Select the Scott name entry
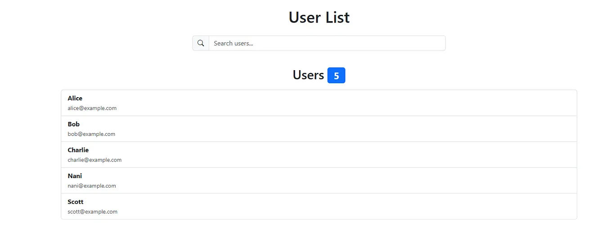The width and height of the screenshot is (611, 251). click(76, 202)
